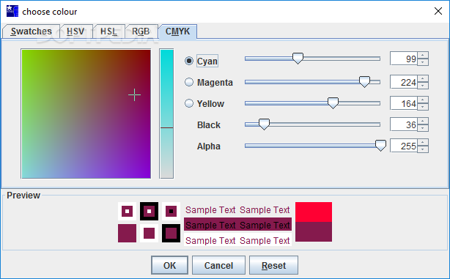Open the RGB tab
The image size is (450, 279).
(141, 31)
